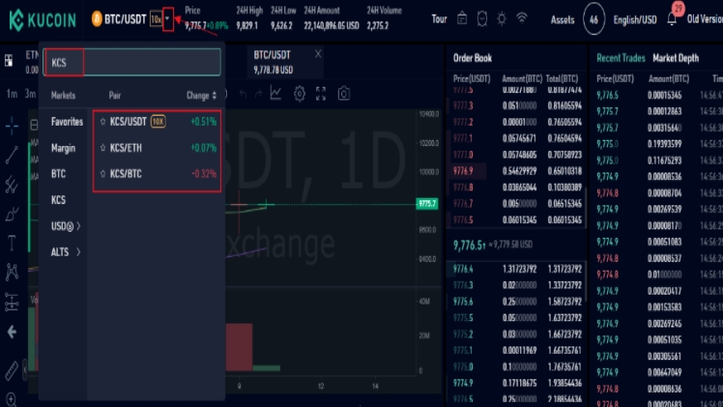The height and width of the screenshot is (407, 723).
Task: Switch to the Market Depth tab
Action: (x=675, y=58)
